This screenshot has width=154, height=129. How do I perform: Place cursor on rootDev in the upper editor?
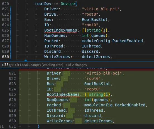(x=43, y=4)
